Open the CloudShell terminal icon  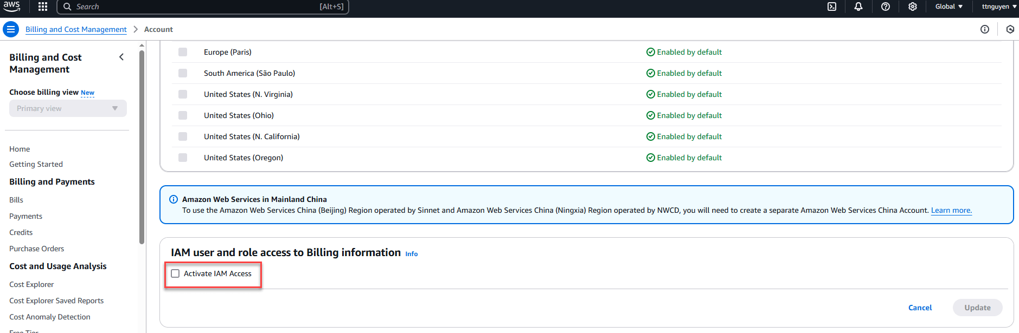[x=832, y=6]
